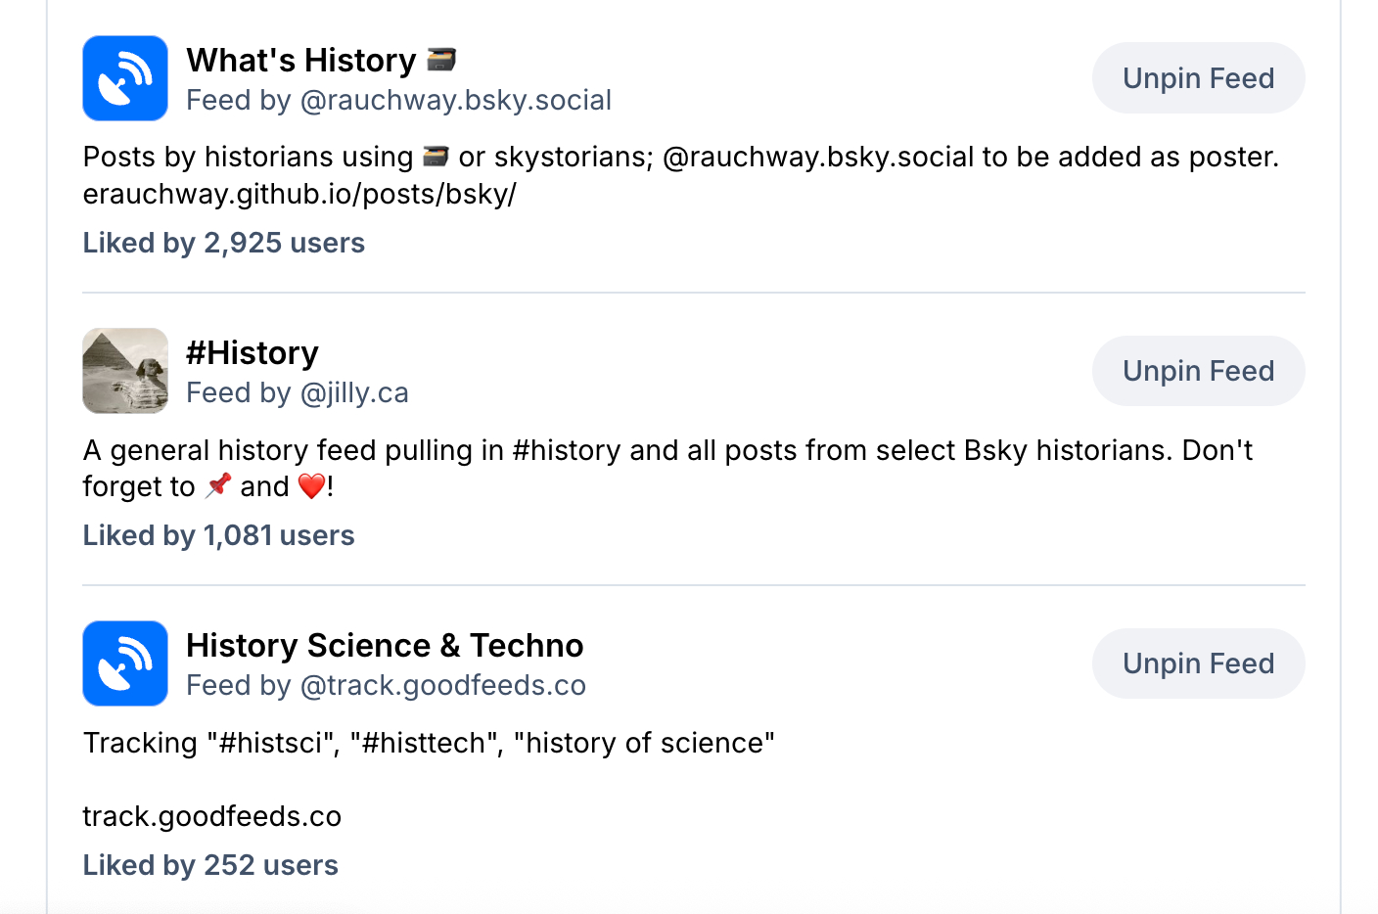Viewport: 1378px width, 914px height.
Task: Click the pushpin emoji in #History description
Action: coord(218,485)
